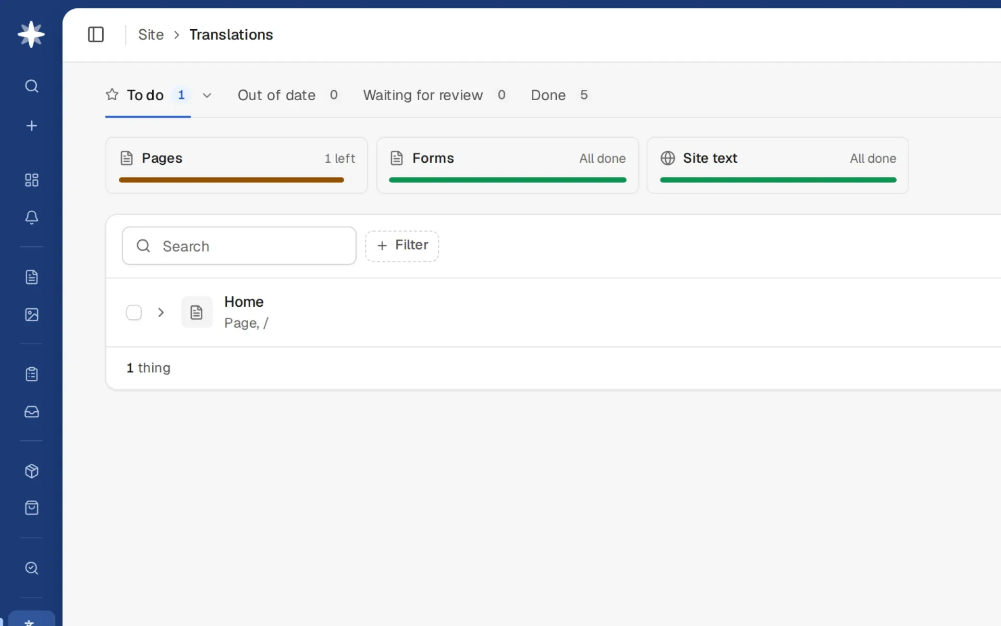1001x626 pixels.
Task: Open the search-check icon in the sidebar
Action: pos(32,568)
